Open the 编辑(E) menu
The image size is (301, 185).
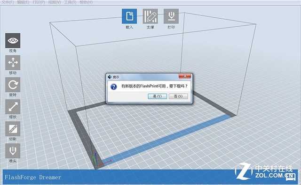[23, 2]
